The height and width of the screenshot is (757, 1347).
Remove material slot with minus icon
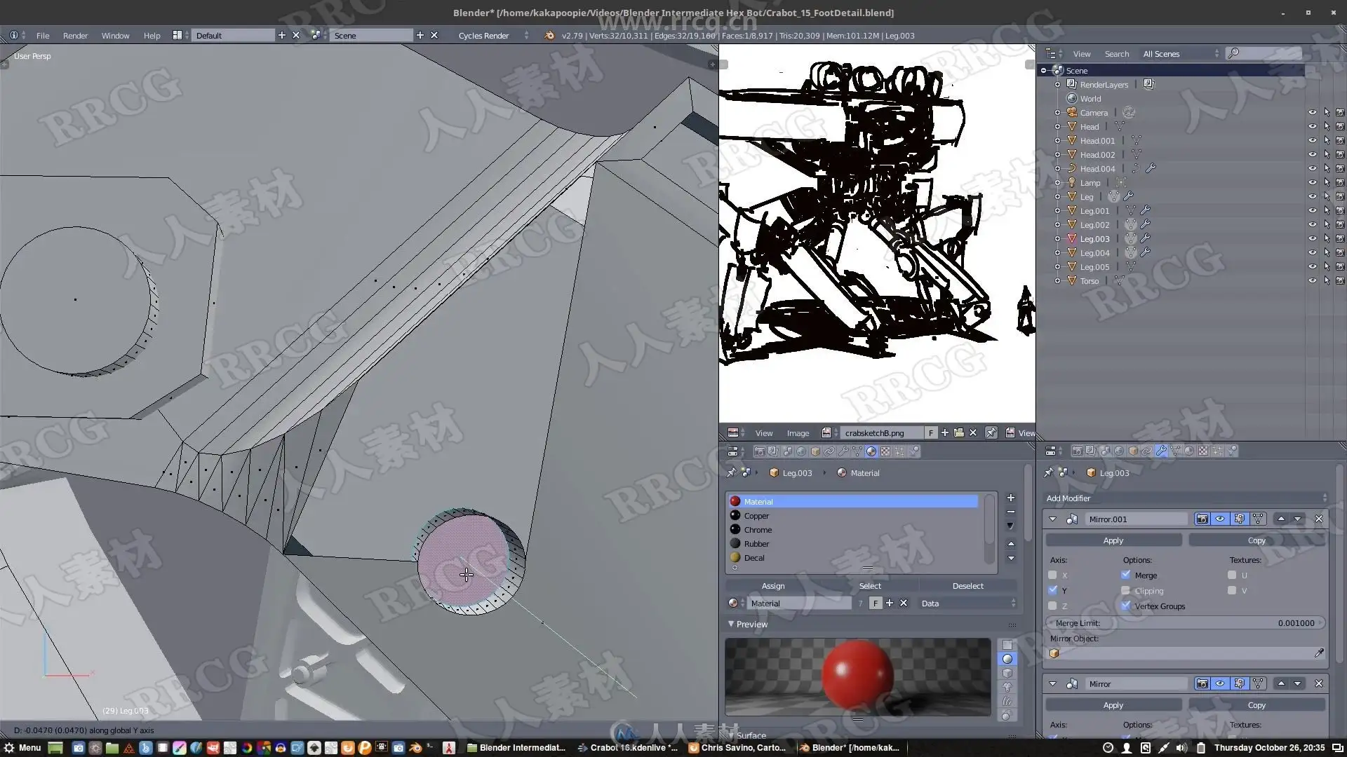1011,512
